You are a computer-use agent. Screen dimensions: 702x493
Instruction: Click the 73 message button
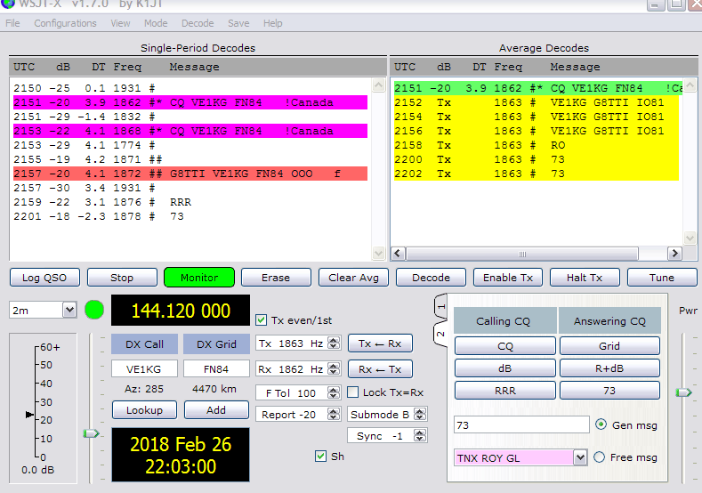pyautogui.click(x=609, y=391)
